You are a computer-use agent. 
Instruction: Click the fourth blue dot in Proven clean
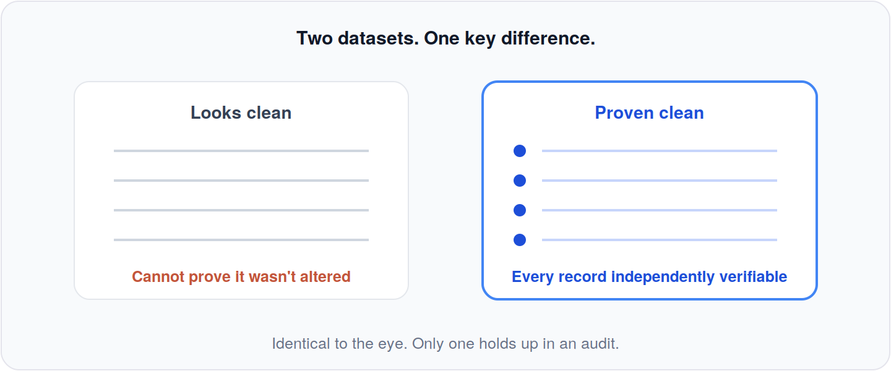(520, 240)
